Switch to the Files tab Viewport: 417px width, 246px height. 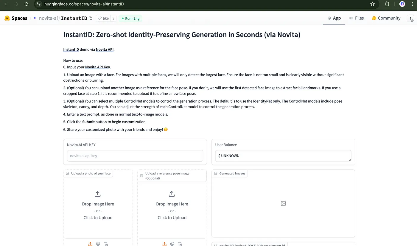click(x=356, y=18)
